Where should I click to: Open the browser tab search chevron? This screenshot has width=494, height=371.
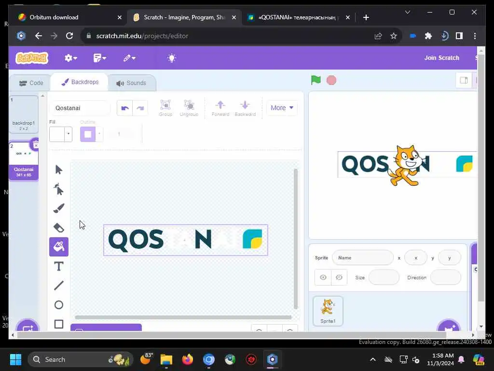pos(407,12)
